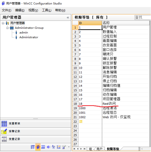
Task: Go to first sheet tab arrow
Action: click(x=74, y=149)
